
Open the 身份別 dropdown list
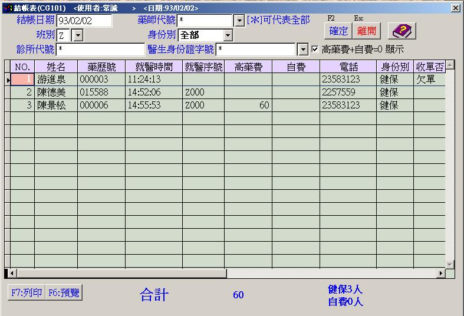[x=228, y=35]
